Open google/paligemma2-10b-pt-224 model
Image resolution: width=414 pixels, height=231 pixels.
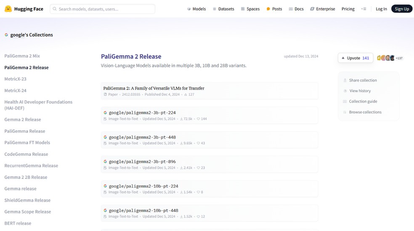tap(210, 189)
